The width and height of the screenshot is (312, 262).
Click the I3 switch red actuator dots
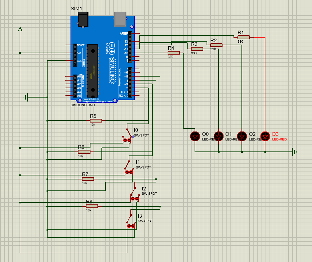coord(131,226)
